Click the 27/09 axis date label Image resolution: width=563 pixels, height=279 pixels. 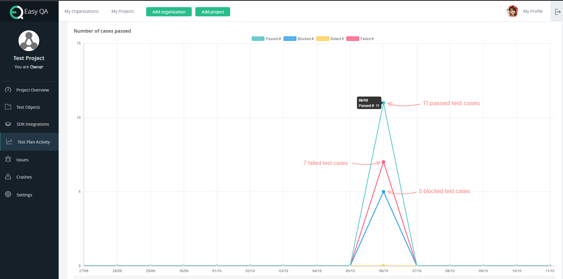[x=84, y=271]
